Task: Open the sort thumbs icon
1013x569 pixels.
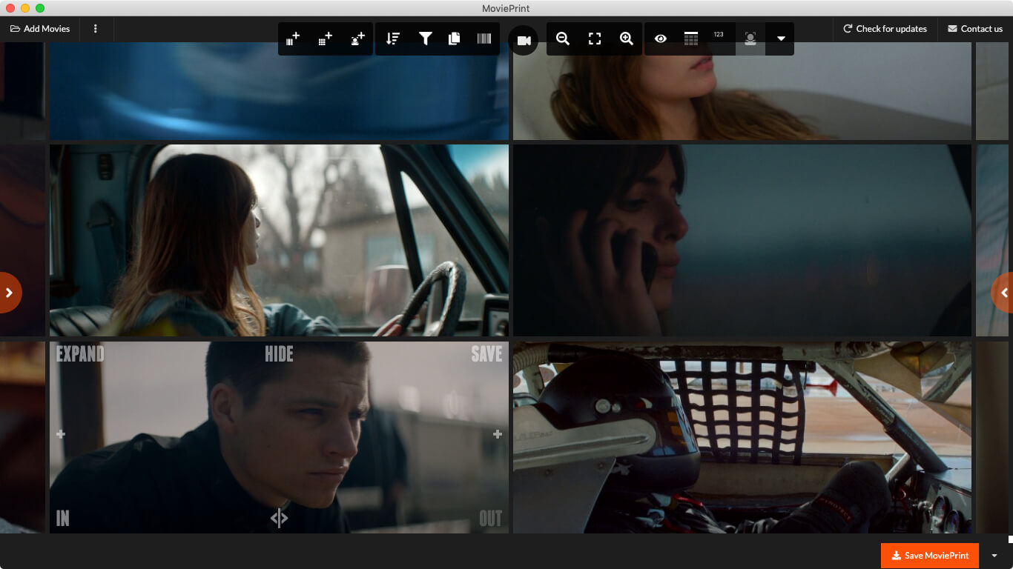Action: (x=393, y=39)
